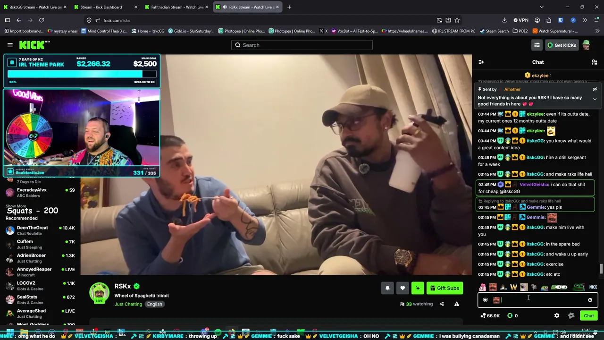Insert the golden W emote

click(x=513, y=287)
